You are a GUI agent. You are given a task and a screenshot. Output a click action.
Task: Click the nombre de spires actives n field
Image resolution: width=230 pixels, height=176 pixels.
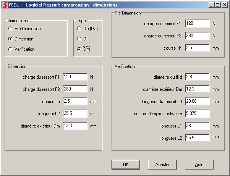(x=197, y=114)
